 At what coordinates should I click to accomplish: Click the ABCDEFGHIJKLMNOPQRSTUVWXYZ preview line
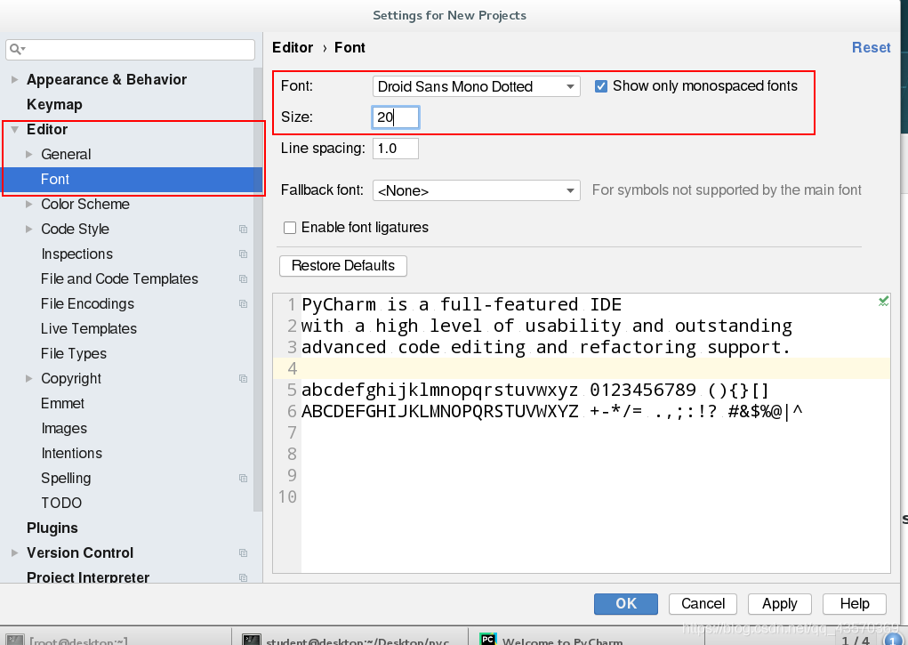pos(552,411)
